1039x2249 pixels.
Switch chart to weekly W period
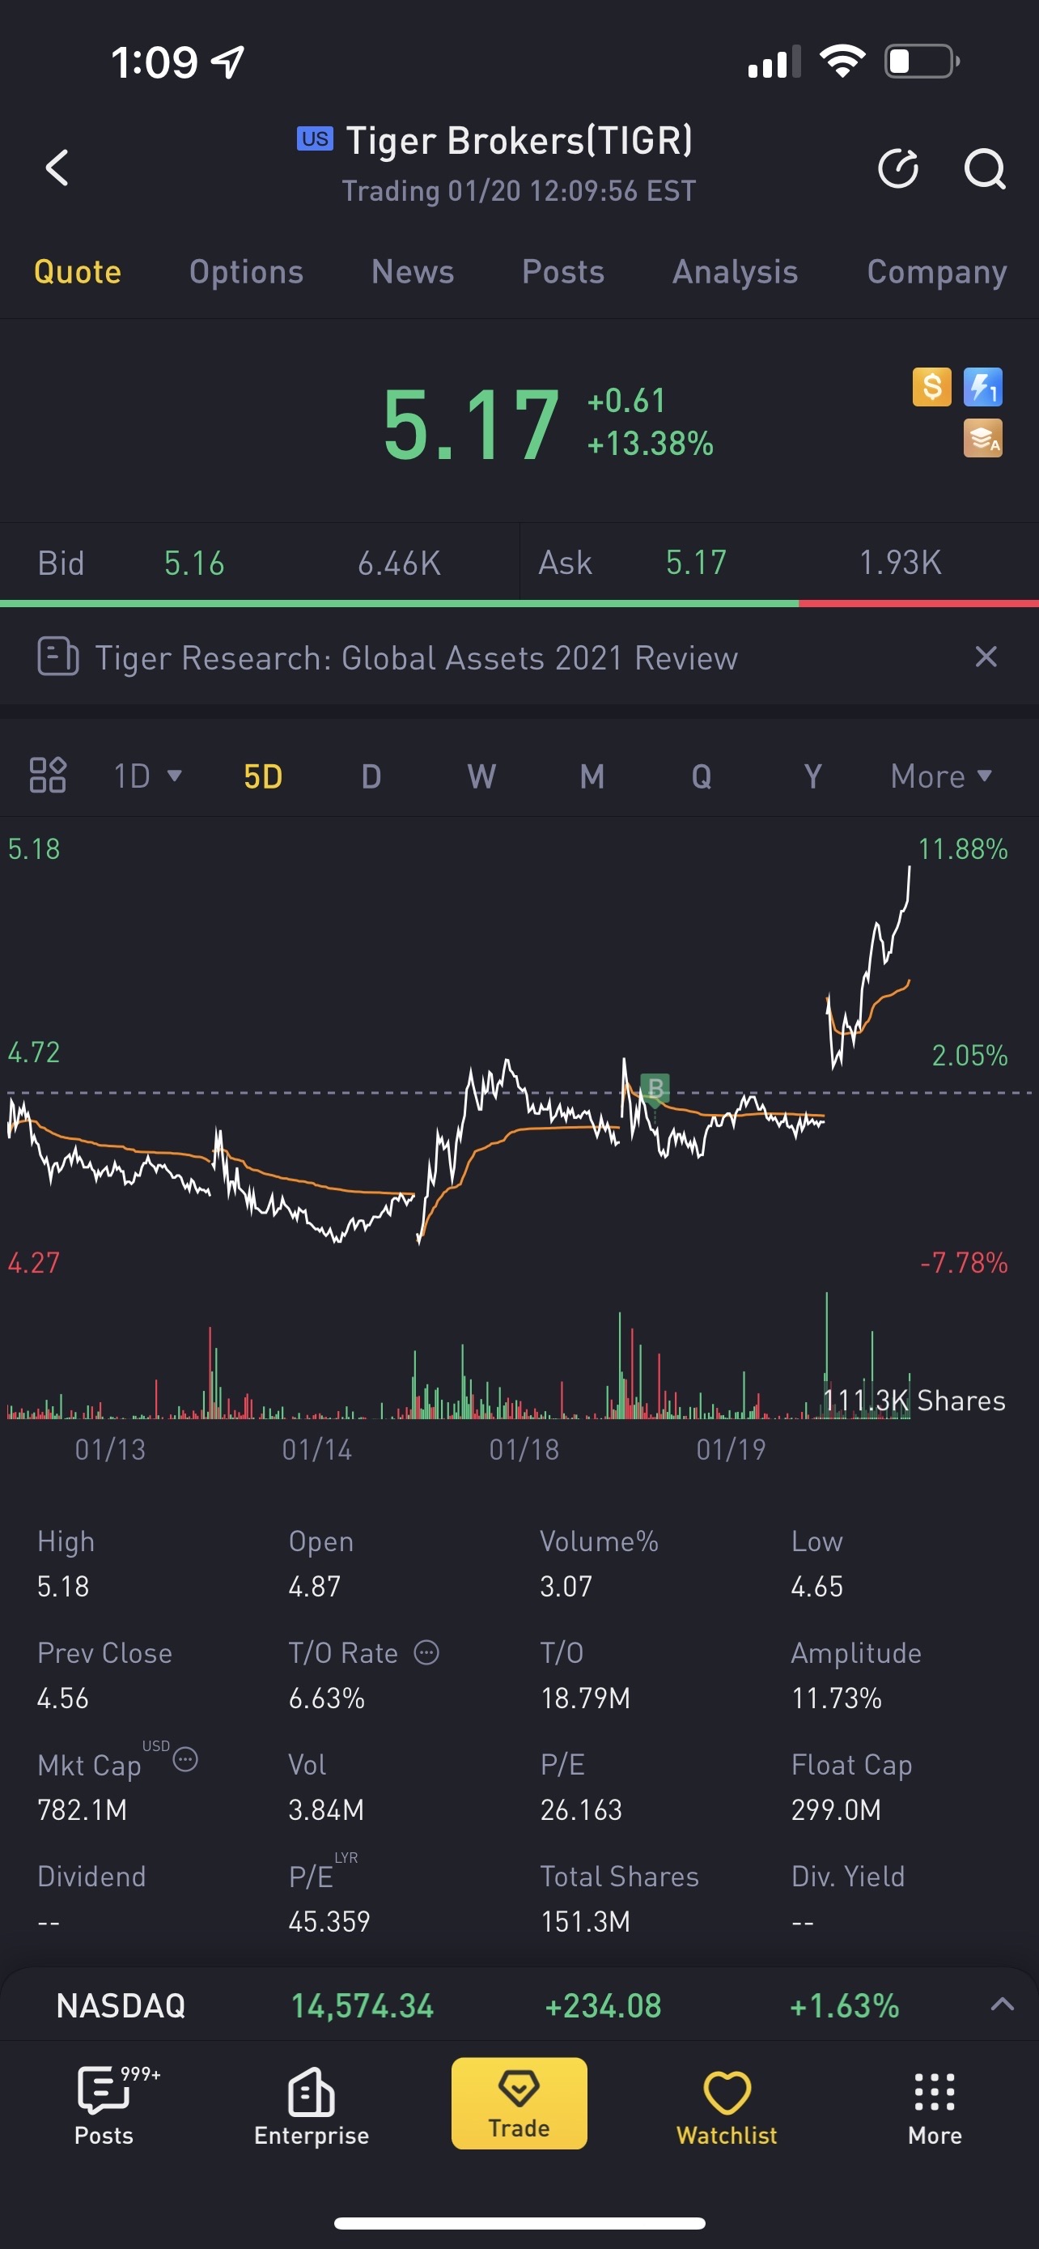pos(481,776)
